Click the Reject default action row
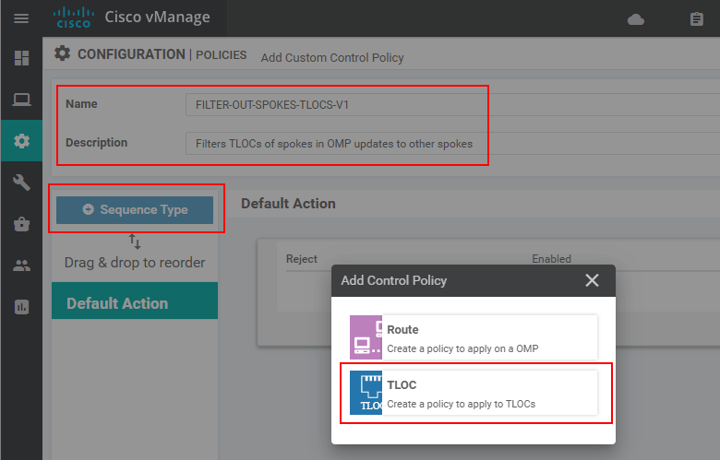Viewport: 720px width, 460px height. 301,259
